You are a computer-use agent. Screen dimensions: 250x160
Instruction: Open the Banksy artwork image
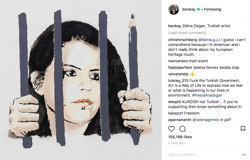coord(81,80)
